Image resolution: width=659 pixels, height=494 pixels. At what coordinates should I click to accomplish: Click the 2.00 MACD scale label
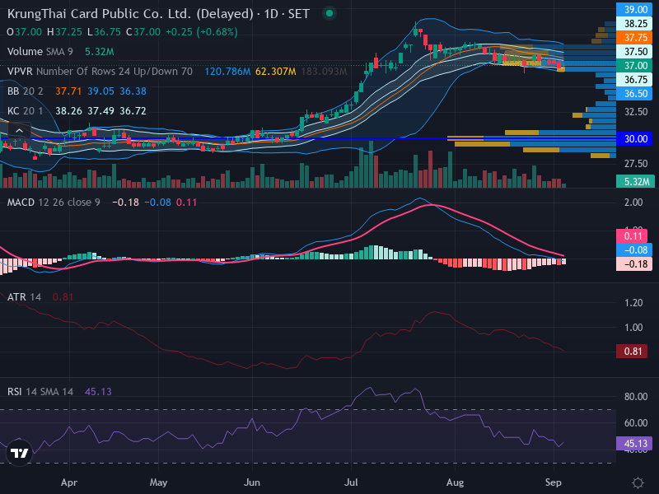coord(633,203)
